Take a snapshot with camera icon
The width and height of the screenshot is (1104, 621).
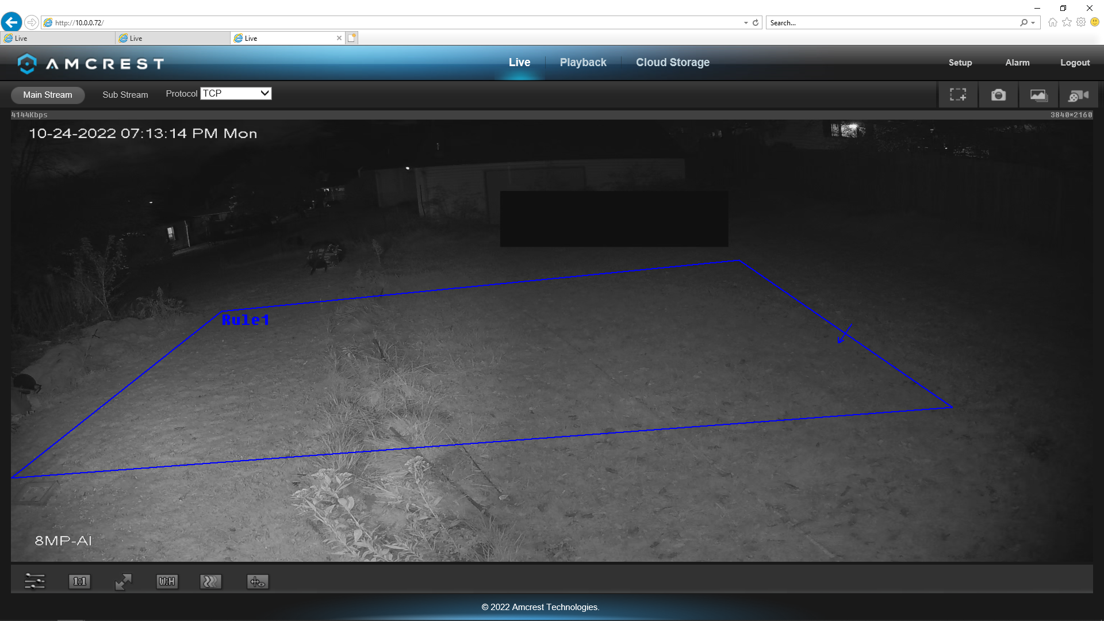pyautogui.click(x=998, y=95)
